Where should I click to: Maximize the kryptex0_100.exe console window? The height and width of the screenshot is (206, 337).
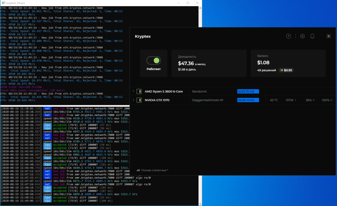point(188,3)
